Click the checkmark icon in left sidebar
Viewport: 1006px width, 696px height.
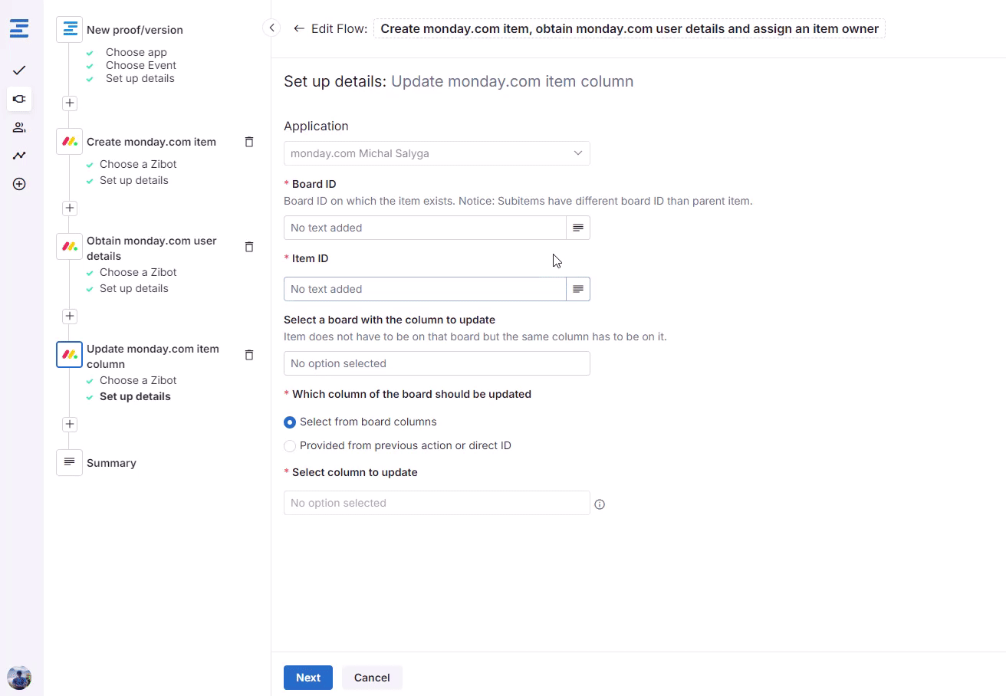[x=19, y=71]
